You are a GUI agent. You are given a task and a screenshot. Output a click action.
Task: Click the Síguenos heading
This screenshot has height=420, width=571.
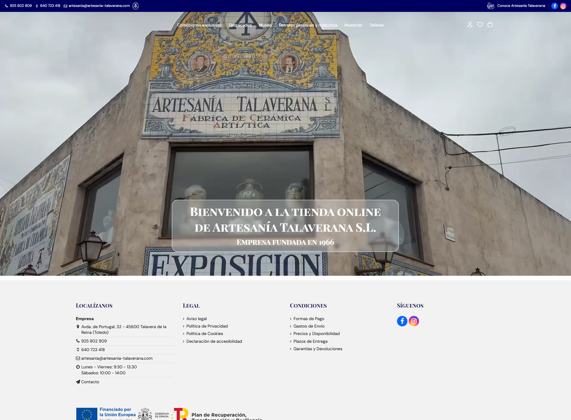coord(410,305)
